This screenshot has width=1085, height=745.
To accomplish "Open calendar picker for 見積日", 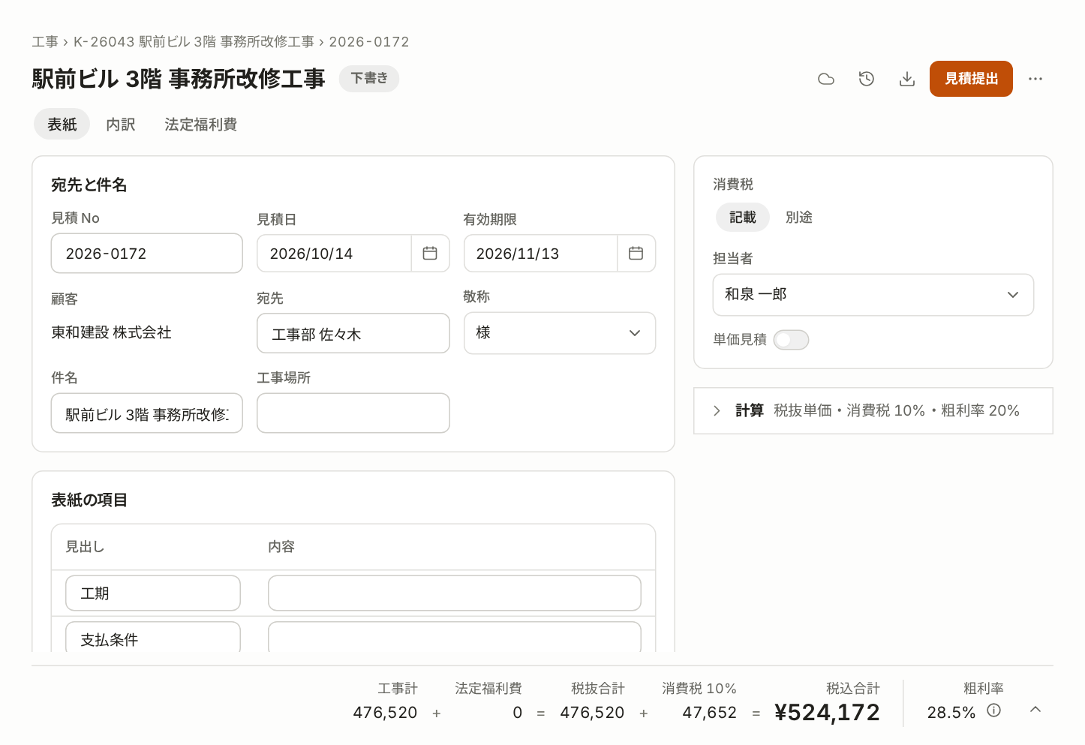I will pos(430,254).
